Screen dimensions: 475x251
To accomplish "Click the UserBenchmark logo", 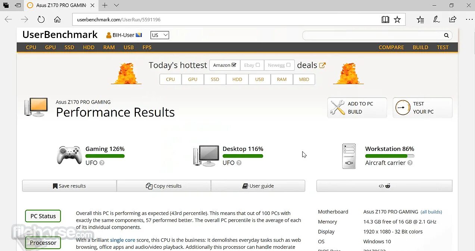I will 60,35.
